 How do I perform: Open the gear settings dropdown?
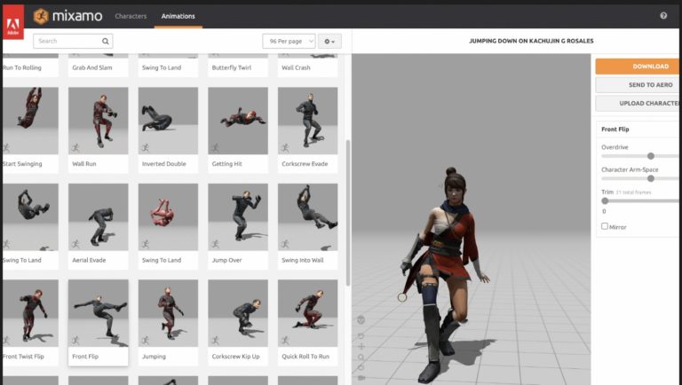click(330, 41)
